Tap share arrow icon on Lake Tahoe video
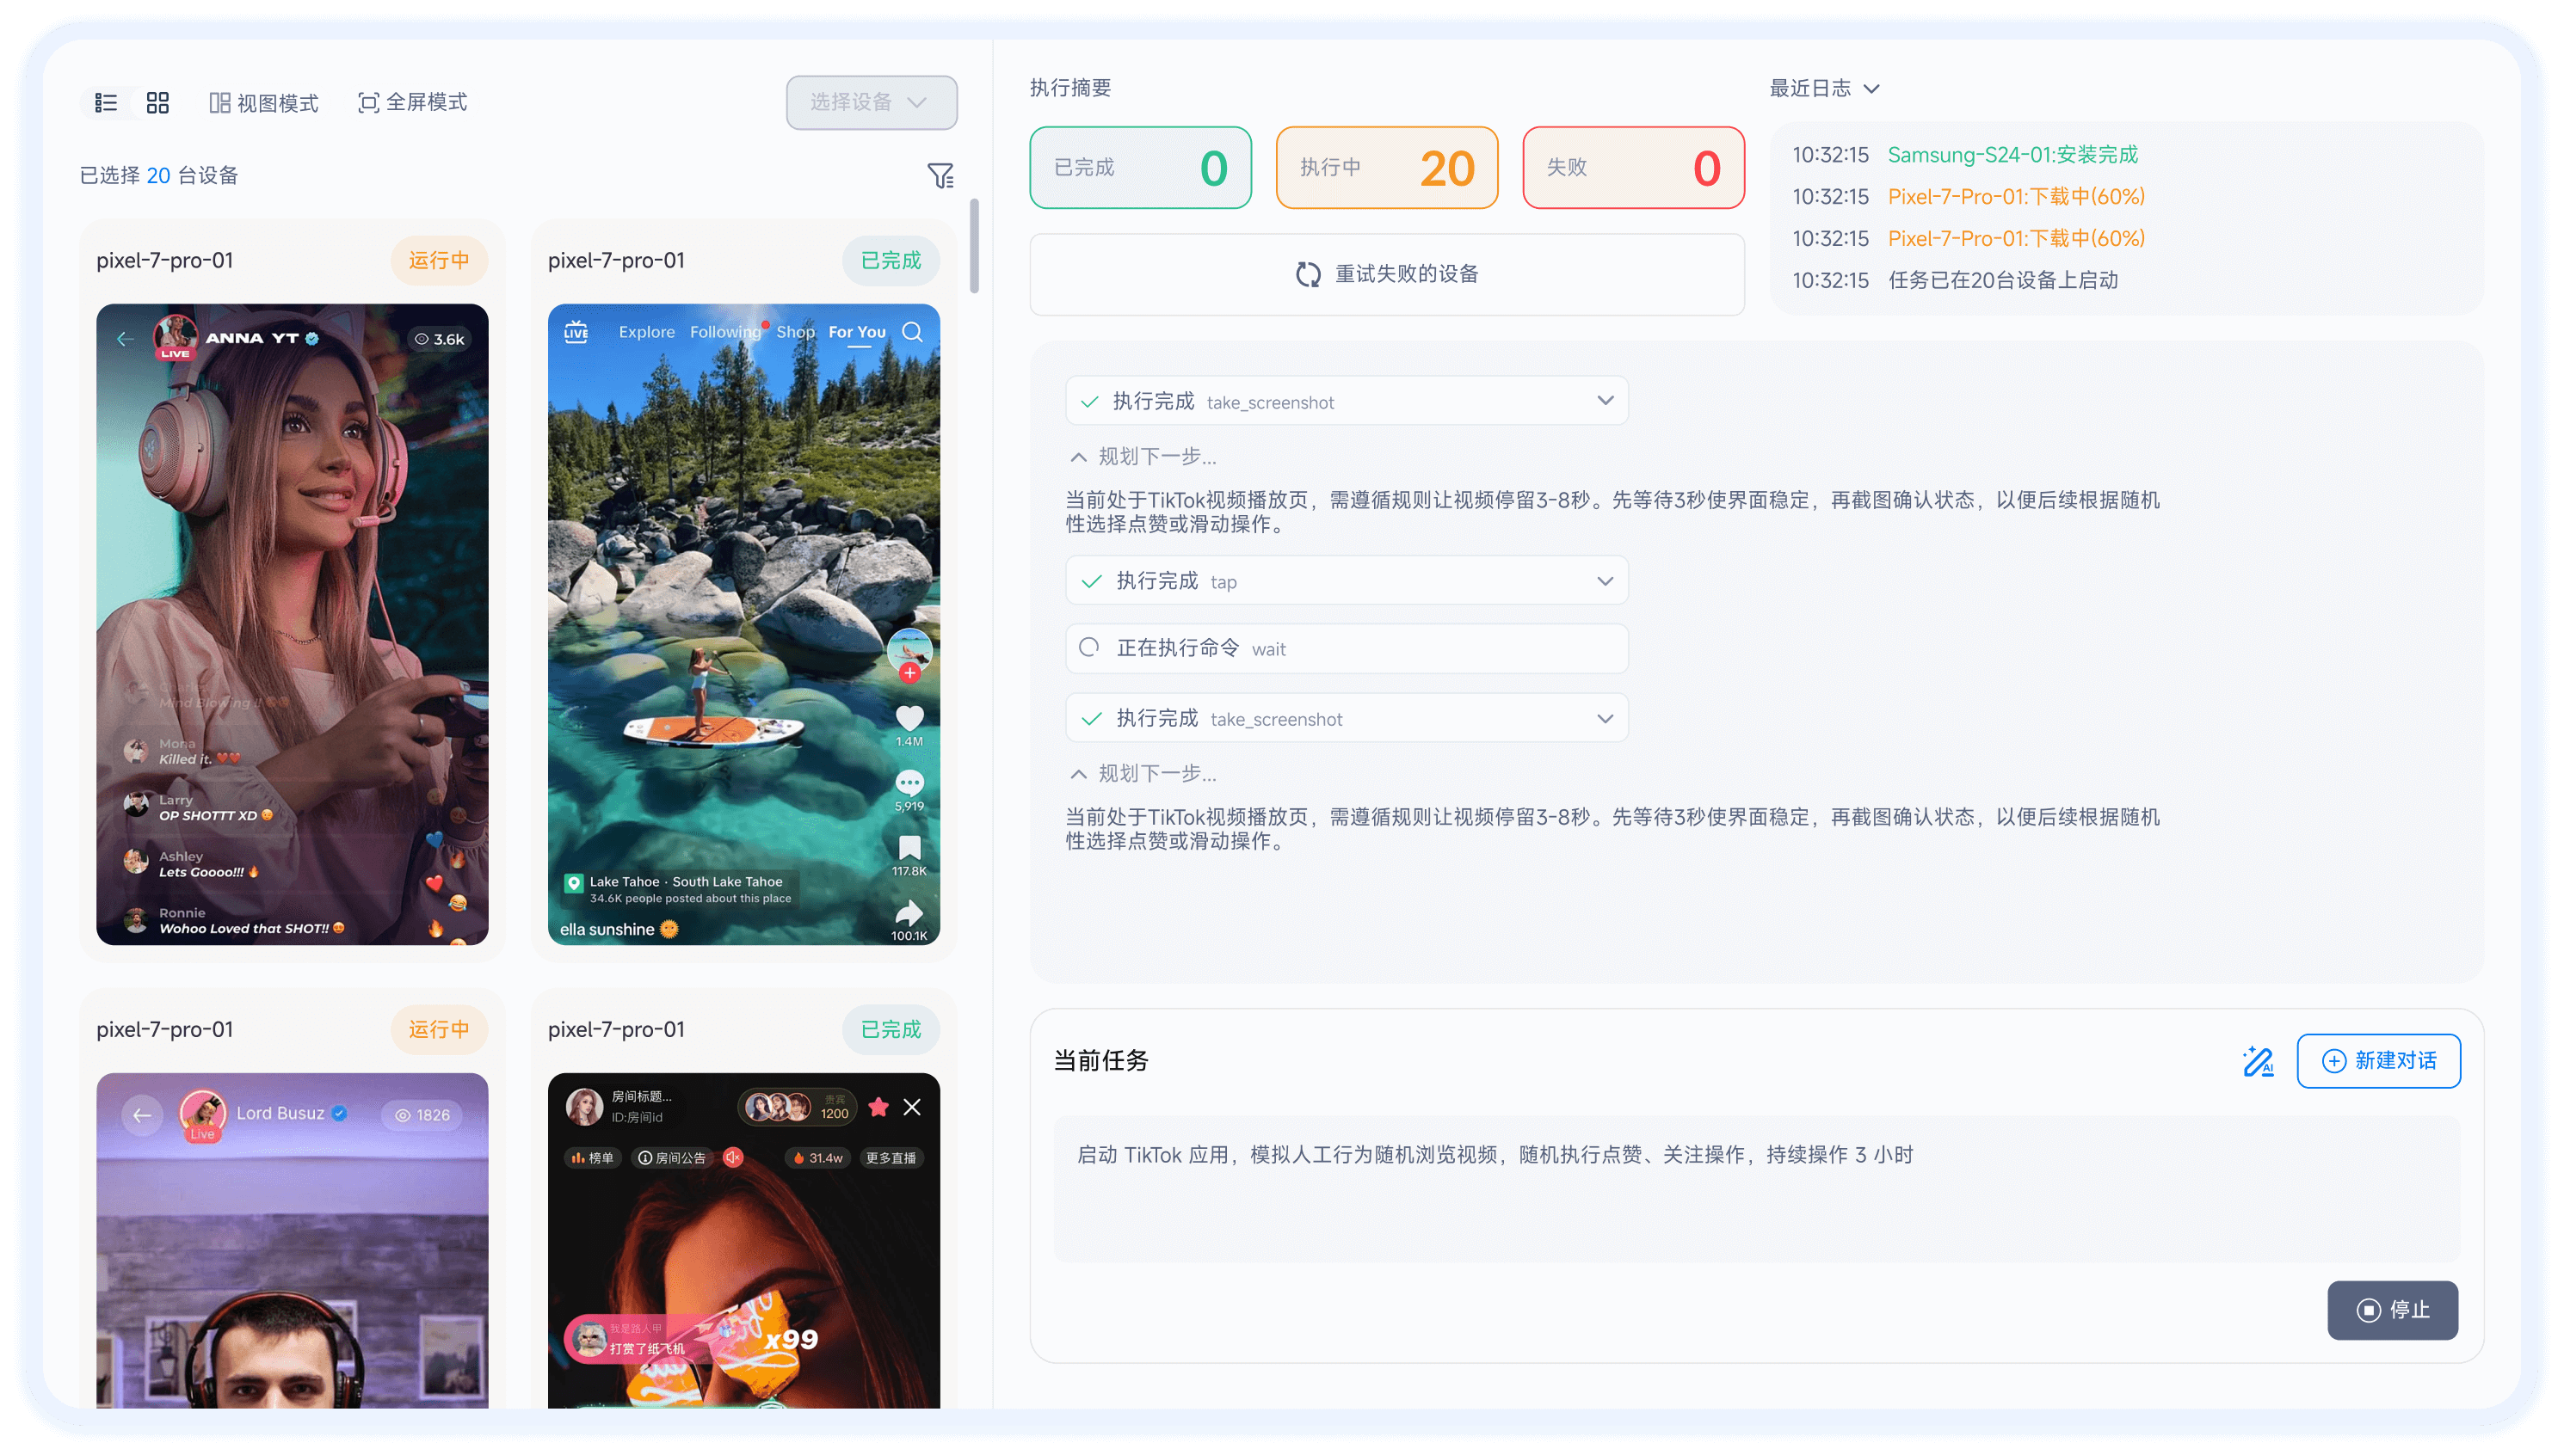This screenshot has height=1455, width=2564. tap(909, 912)
